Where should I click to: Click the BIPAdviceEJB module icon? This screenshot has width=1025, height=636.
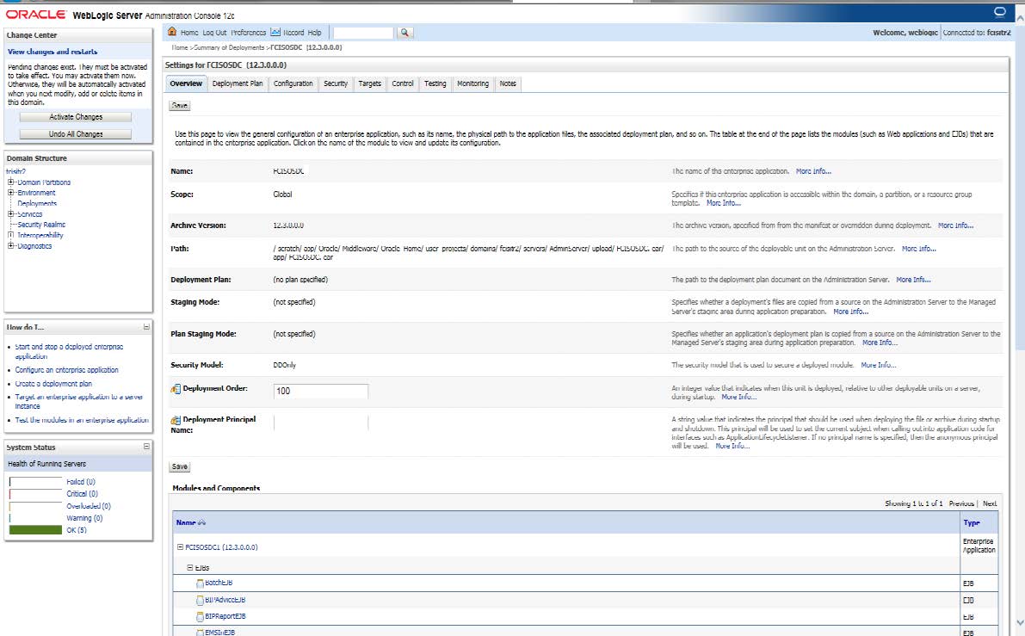[200, 600]
